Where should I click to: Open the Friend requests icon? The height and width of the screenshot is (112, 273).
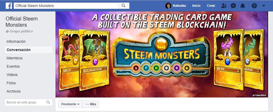[224, 6]
